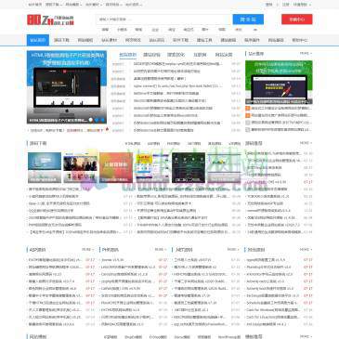Open the group of people photo thumbnail
Image resolution: width=339 pixels, height=339 pixels.
point(81,167)
